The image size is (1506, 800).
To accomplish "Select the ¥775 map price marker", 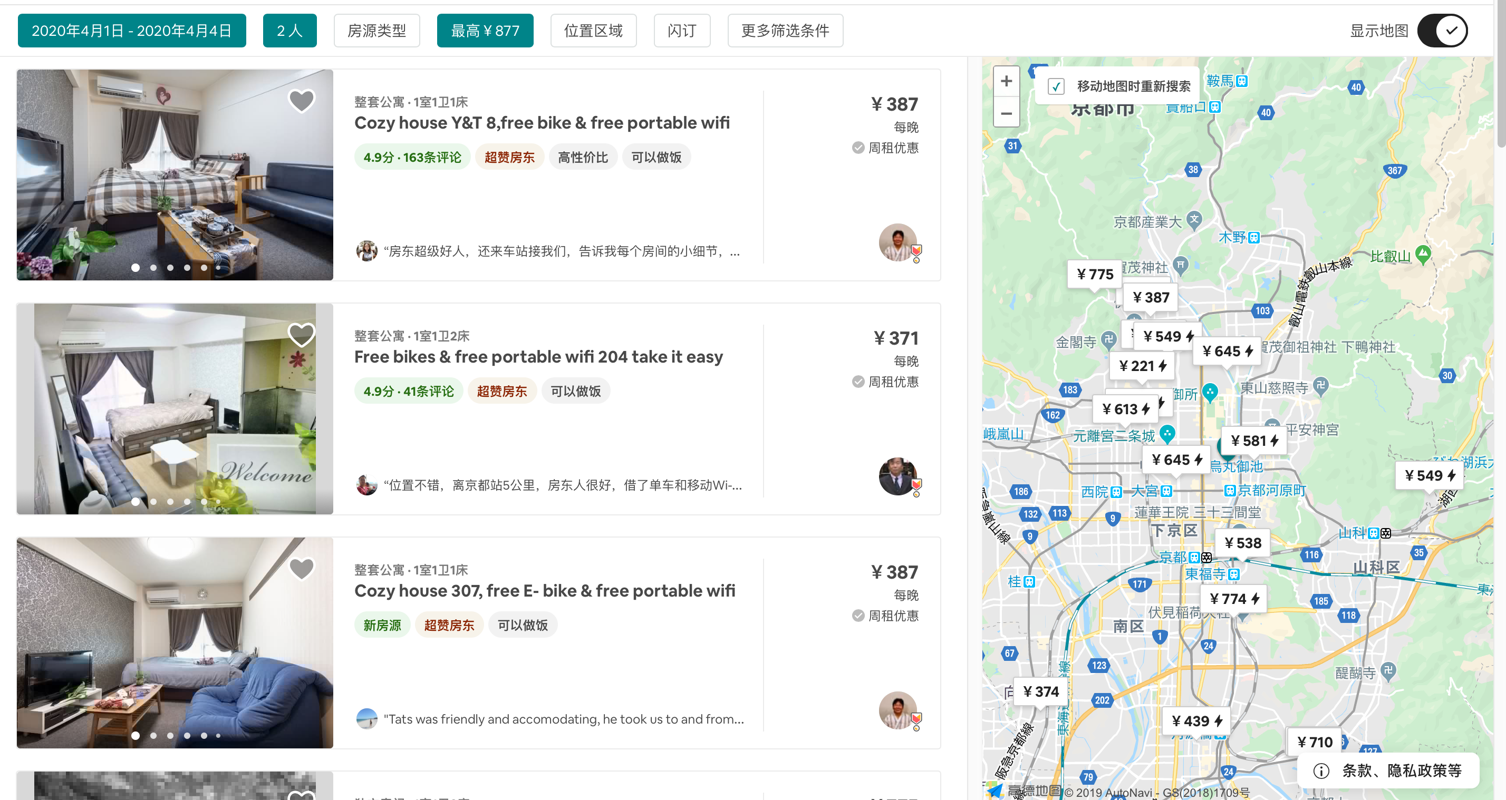I will (x=1094, y=274).
